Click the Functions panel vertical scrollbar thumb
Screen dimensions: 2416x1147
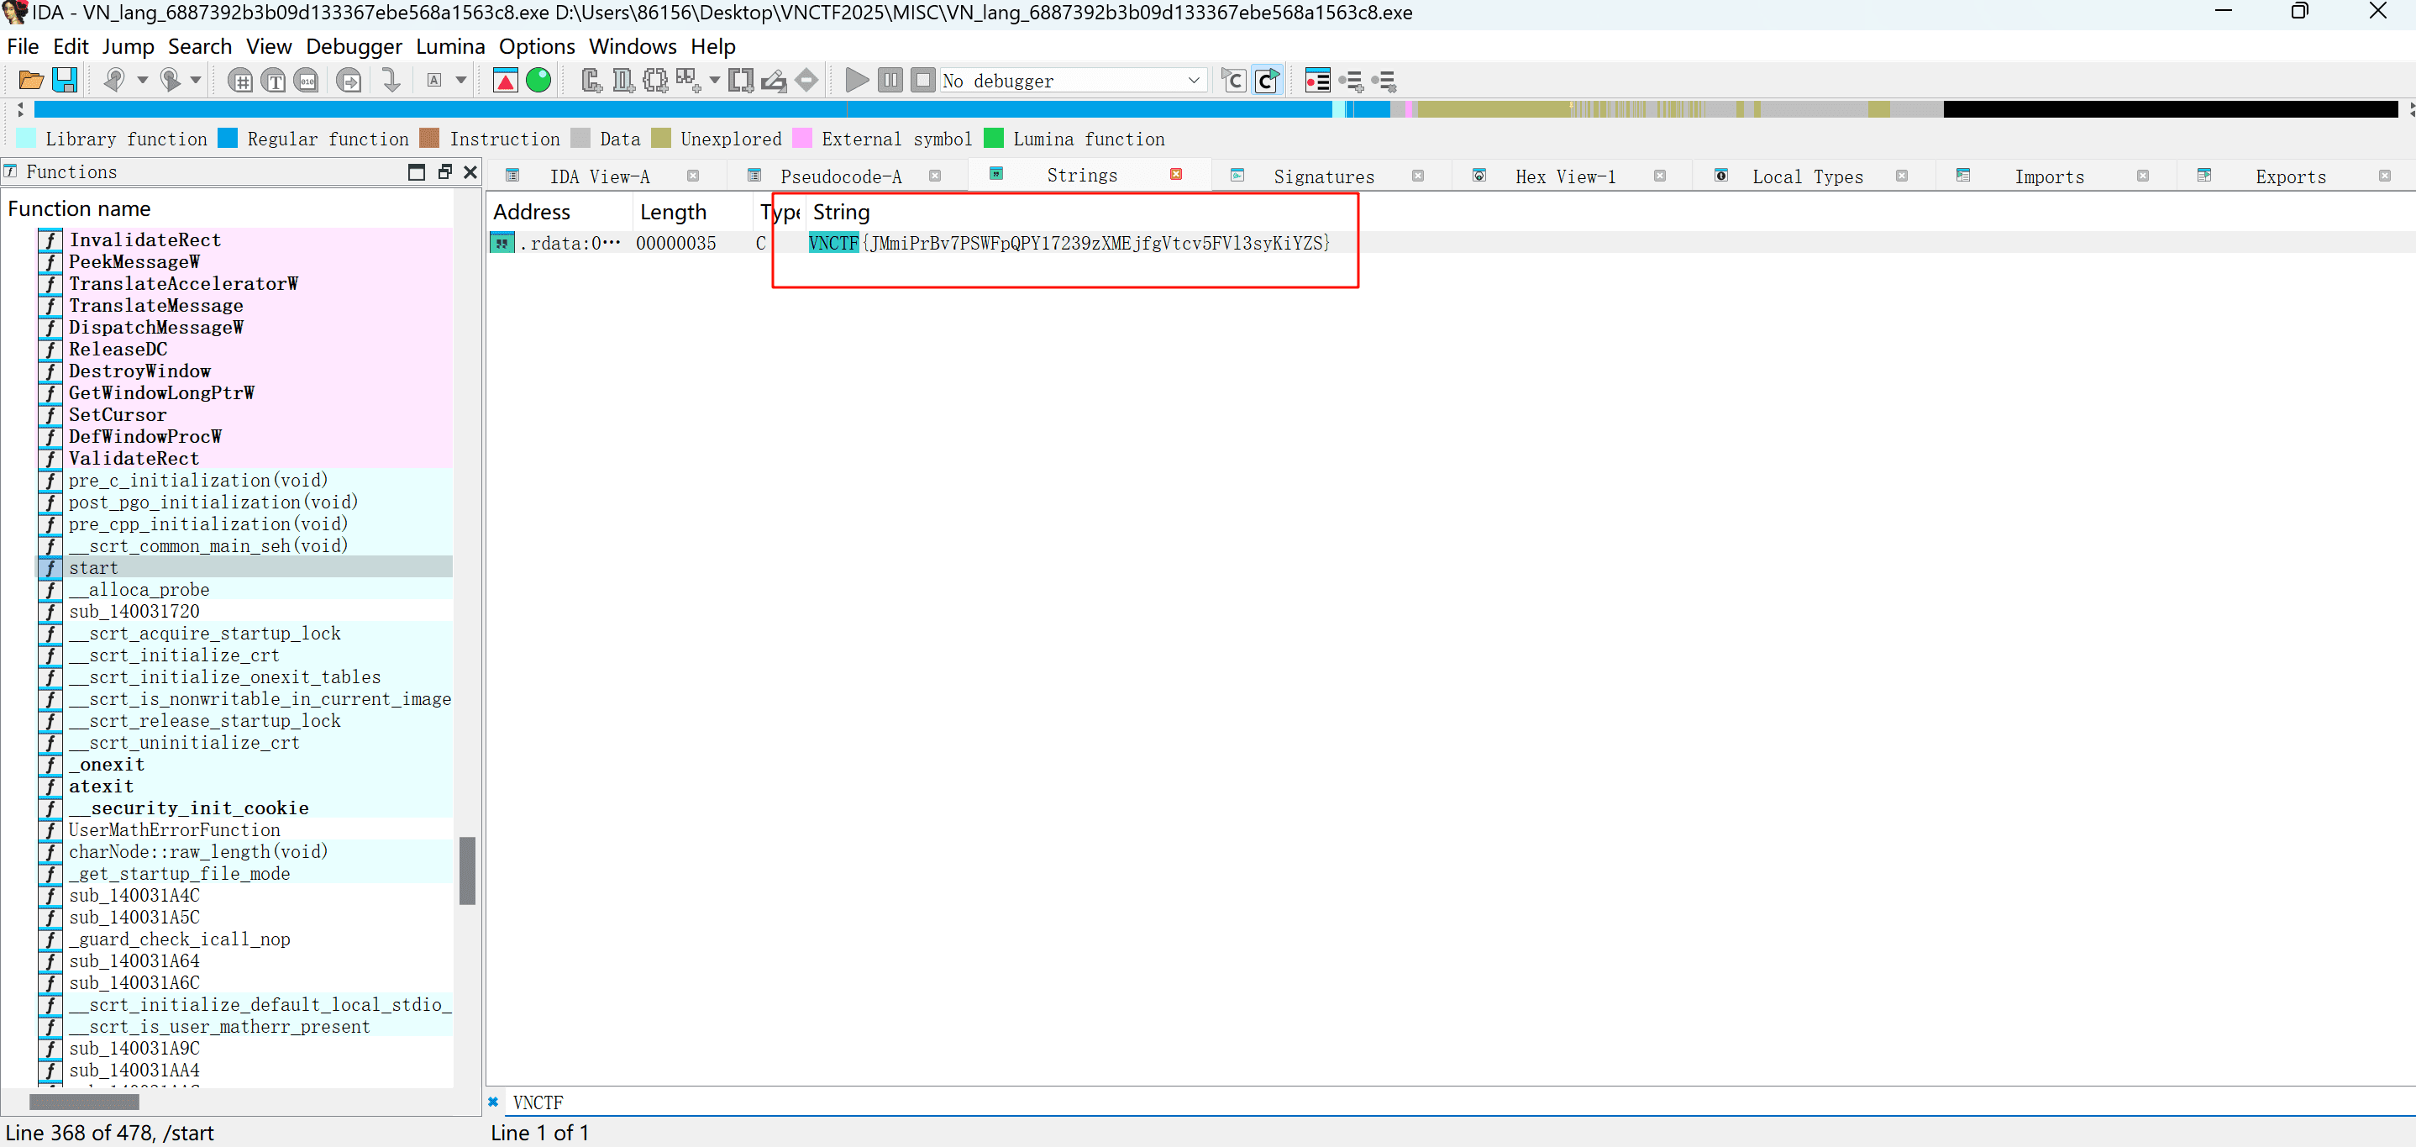click(x=467, y=870)
